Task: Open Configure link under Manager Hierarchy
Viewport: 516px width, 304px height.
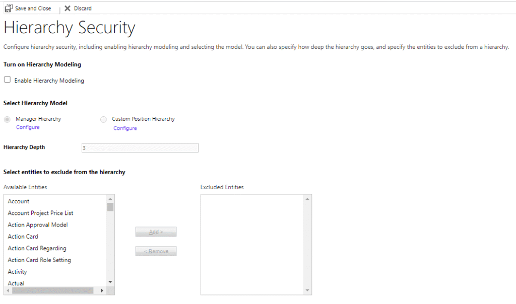Action: (28, 127)
